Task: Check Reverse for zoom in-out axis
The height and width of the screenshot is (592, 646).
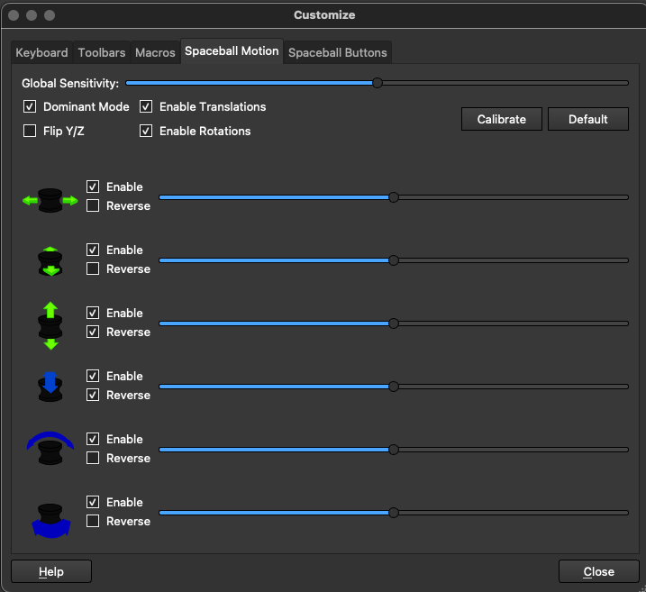Action: [x=93, y=269]
